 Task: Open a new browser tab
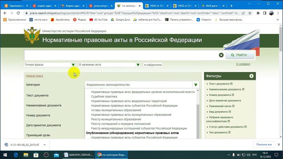(231, 6)
